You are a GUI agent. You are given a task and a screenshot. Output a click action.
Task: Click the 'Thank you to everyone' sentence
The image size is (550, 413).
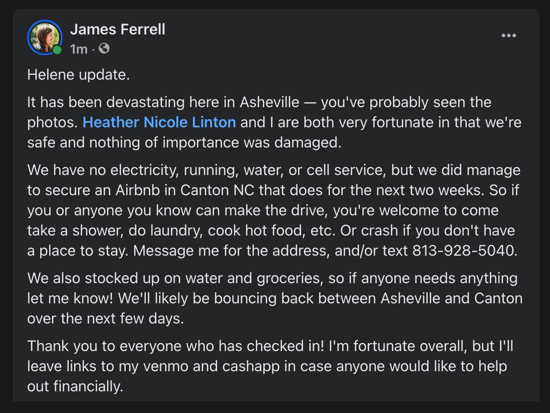coord(106,346)
